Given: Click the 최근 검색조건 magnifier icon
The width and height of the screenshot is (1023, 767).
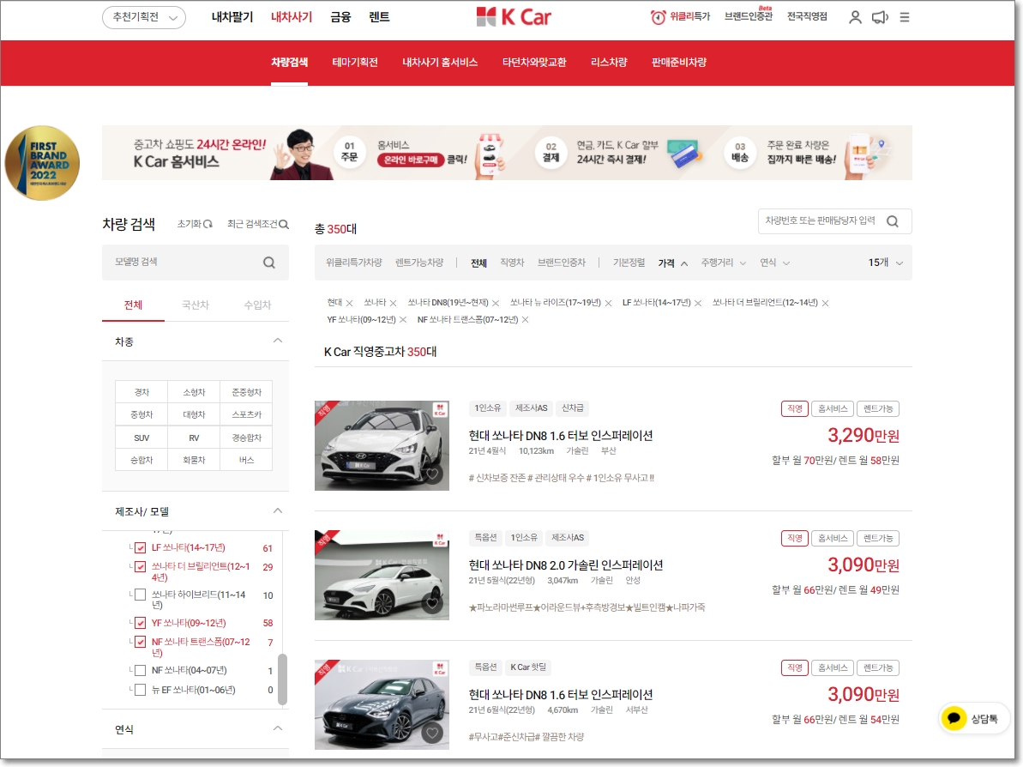Looking at the screenshot, I should (x=284, y=224).
